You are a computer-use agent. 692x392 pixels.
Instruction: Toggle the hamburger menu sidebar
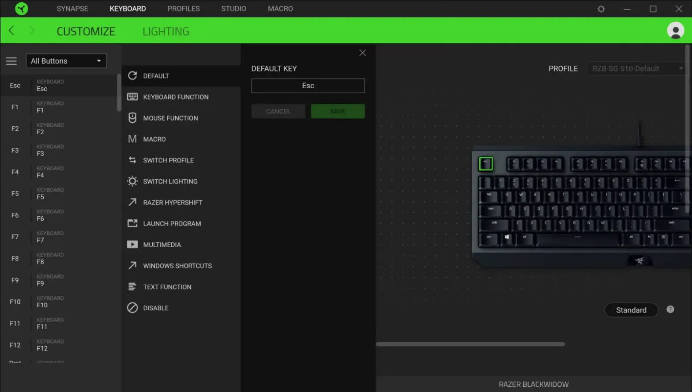11,61
